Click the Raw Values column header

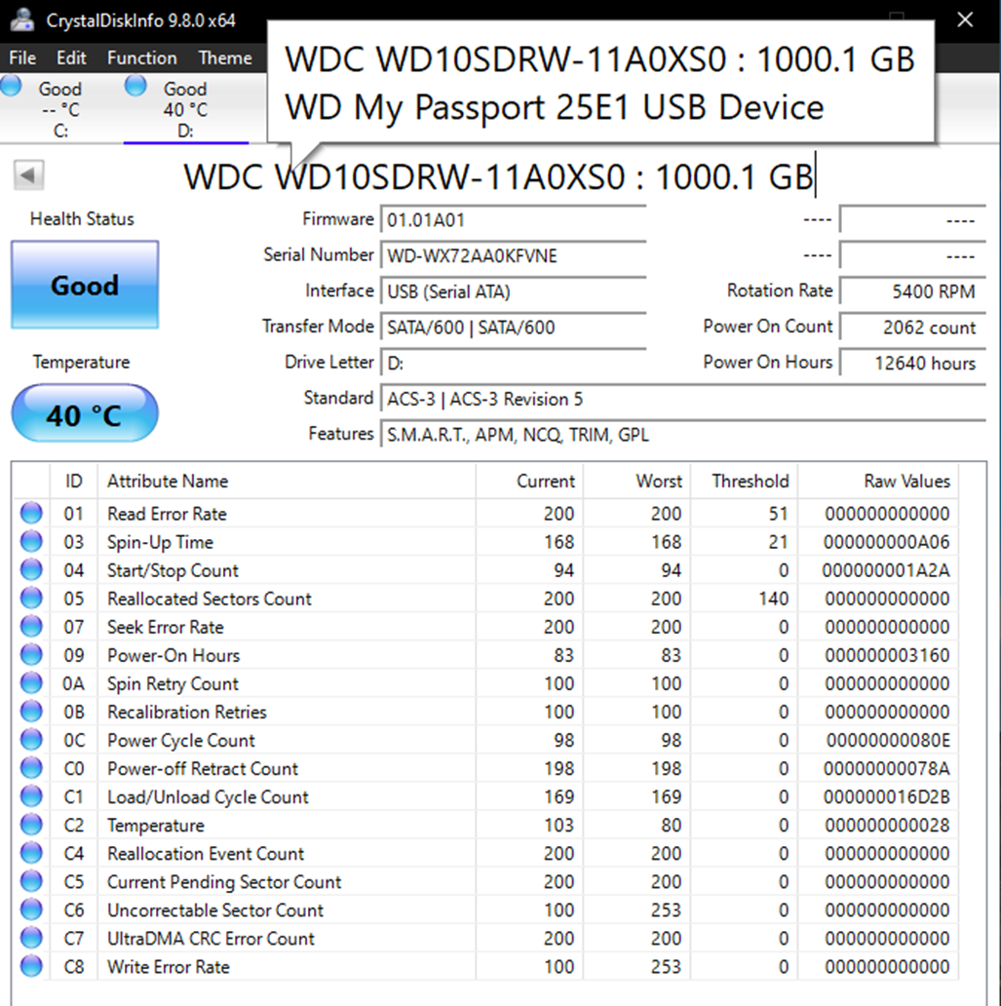(x=906, y=481)
